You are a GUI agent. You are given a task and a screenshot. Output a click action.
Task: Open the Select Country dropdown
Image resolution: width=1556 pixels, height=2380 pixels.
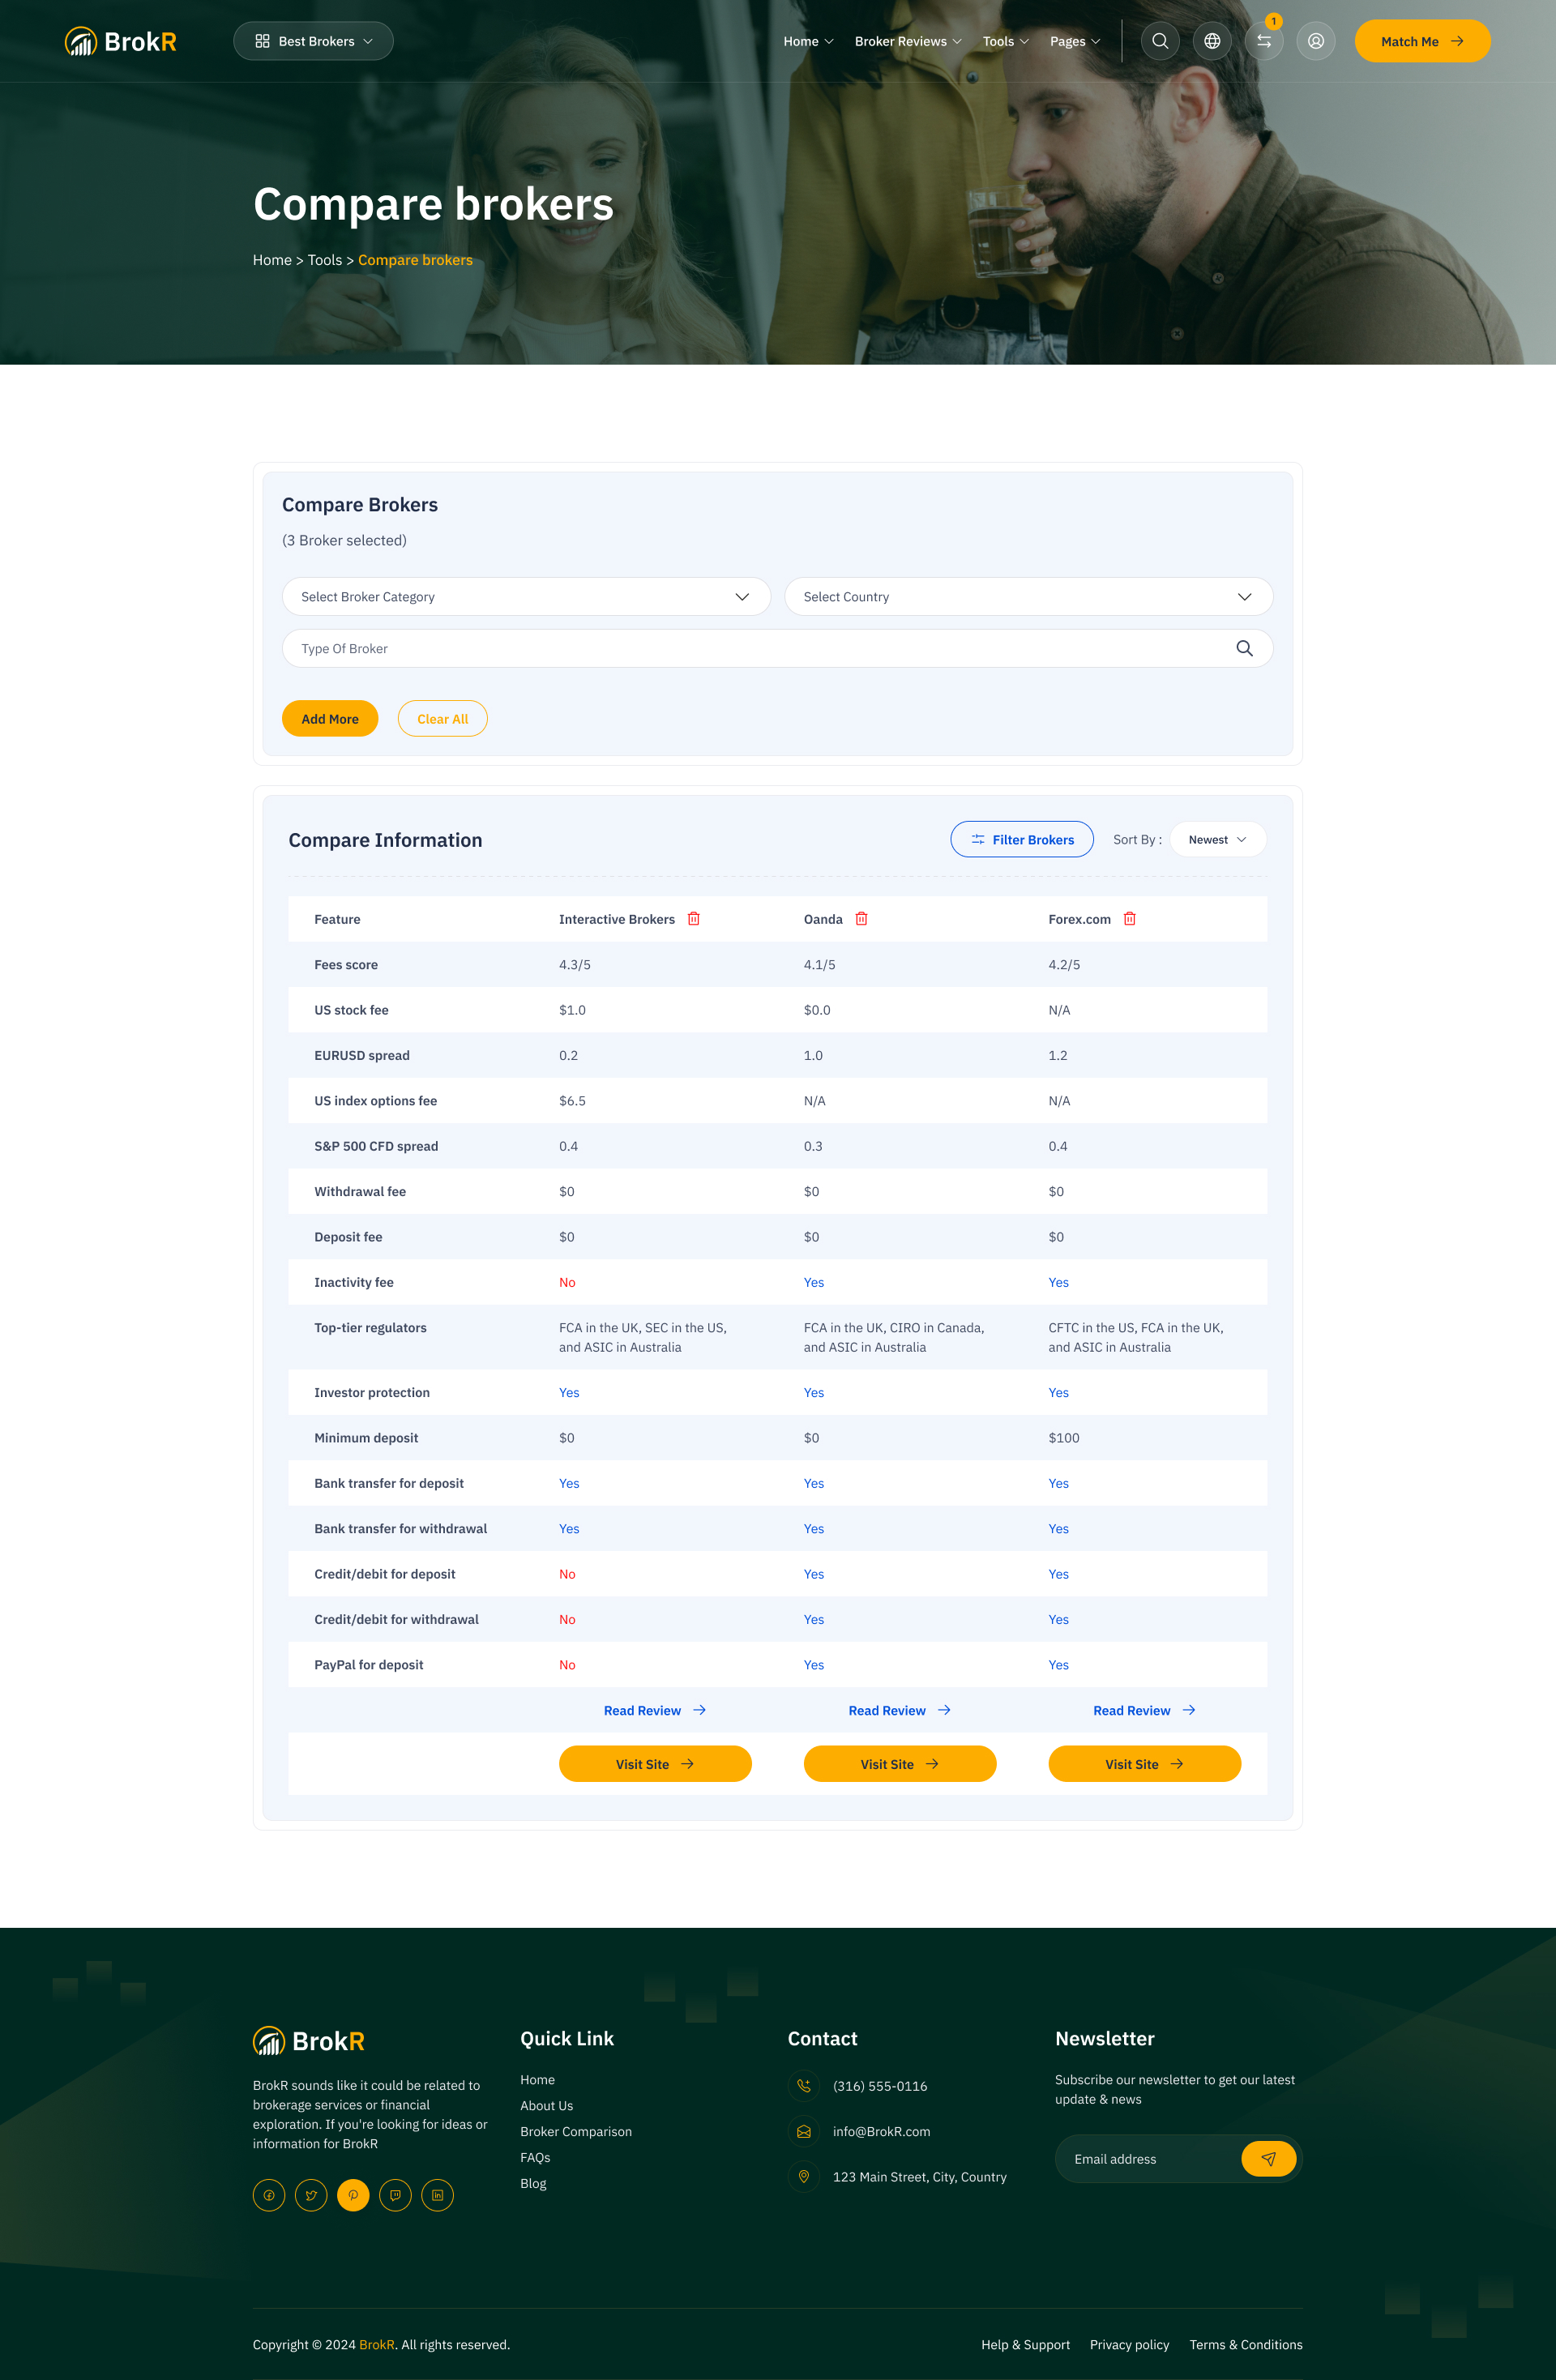(x=1028, y=597)
